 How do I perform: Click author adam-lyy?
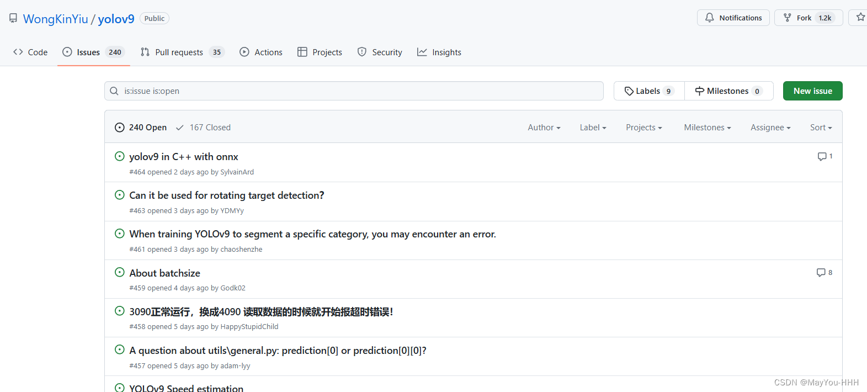(x=235, y=366)
